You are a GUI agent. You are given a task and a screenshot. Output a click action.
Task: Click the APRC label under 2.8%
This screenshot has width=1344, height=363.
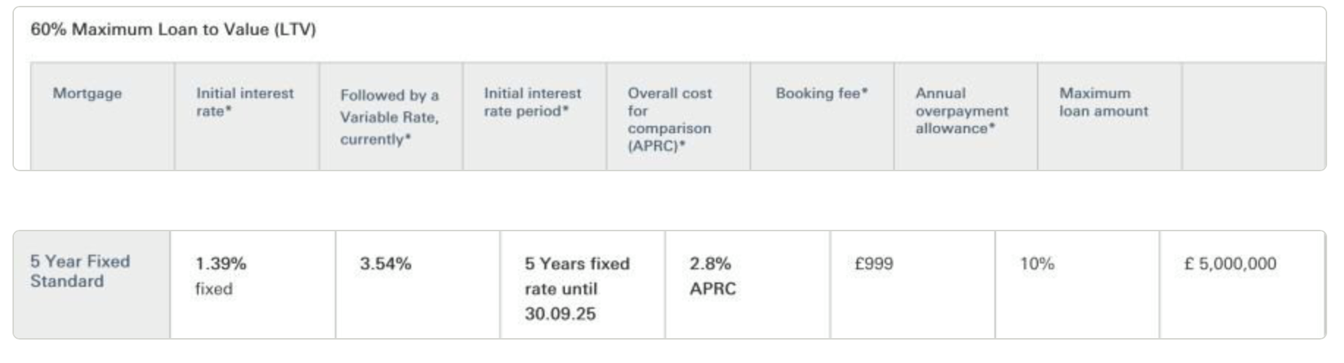coord(712,289)
